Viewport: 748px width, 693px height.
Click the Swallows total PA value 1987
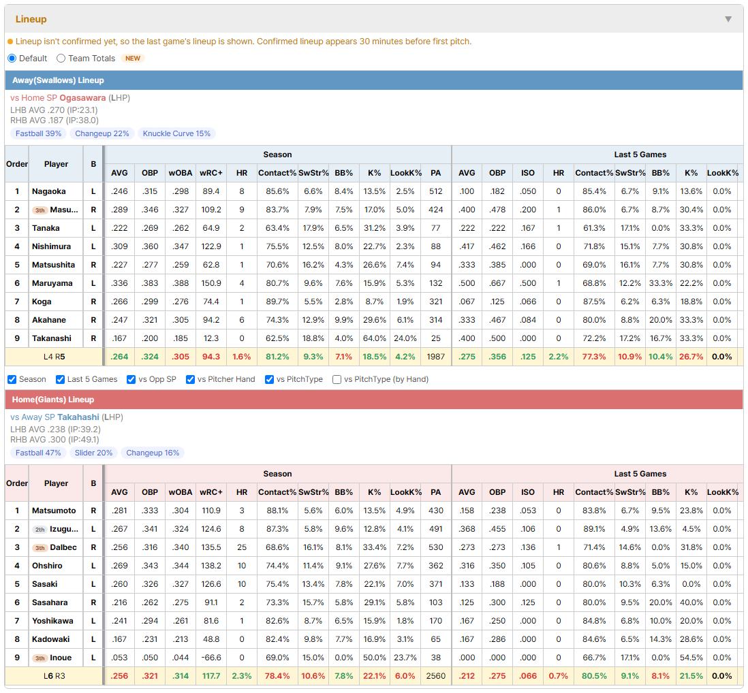pos(435,357)
